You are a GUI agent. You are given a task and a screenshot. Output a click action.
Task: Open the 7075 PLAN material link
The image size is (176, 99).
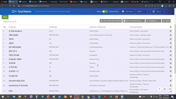coord(14,55)
